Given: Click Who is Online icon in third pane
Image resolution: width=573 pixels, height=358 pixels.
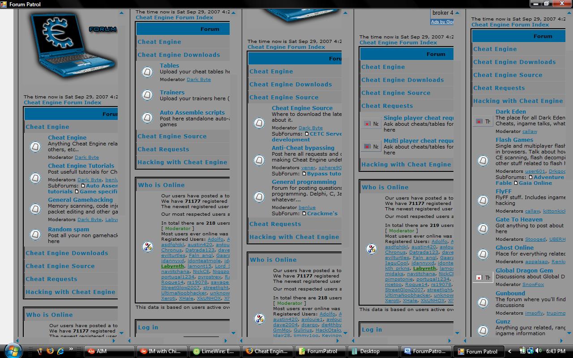Looking at the screenshot, I should coord(260,319).
